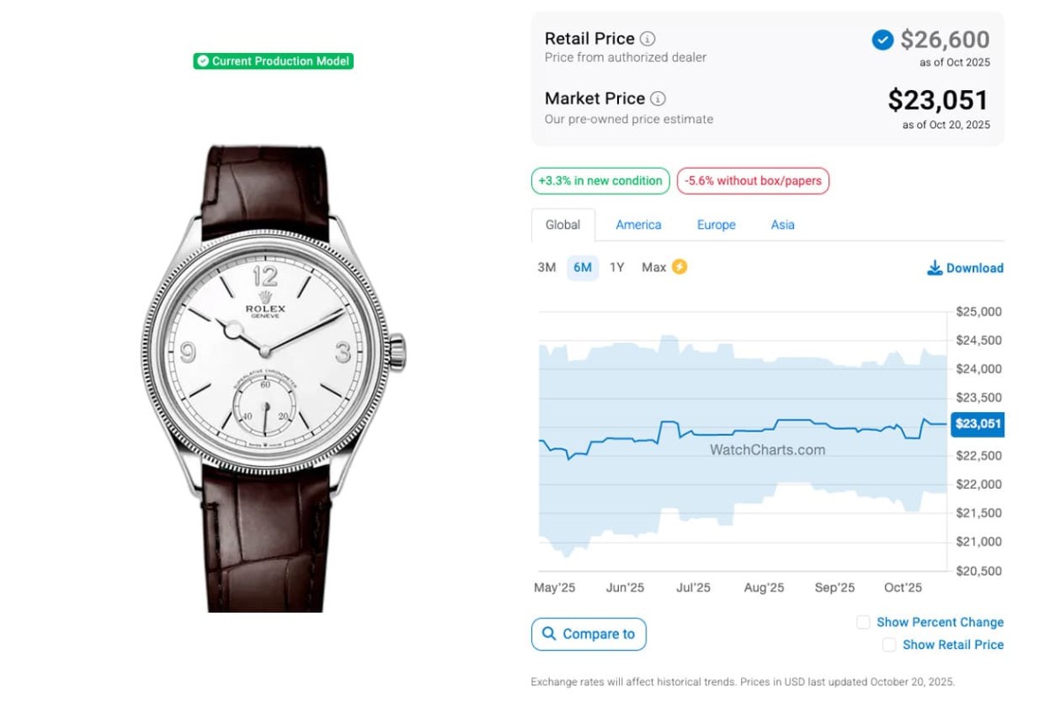Select the 1Y time range
This screenshot has width=1061, height=702.
coord(617,267)
